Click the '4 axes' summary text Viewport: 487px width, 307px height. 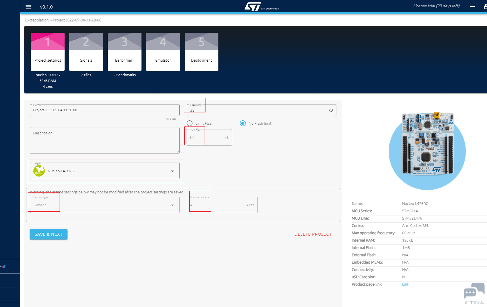48,87
